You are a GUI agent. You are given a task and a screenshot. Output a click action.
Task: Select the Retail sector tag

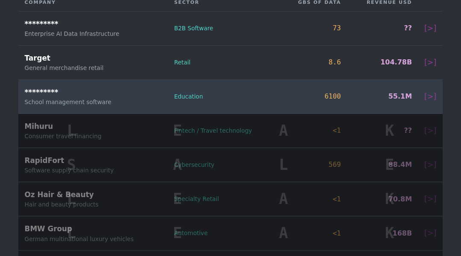click(x=182, y=62)
